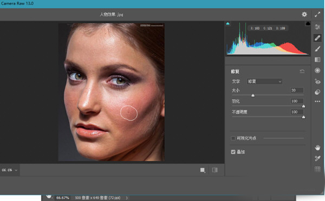Click the 不透明度 value field showing 100

click(x=297, y=112)
